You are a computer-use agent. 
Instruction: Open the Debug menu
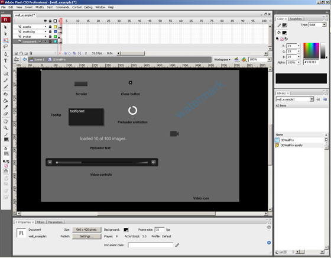88,7
